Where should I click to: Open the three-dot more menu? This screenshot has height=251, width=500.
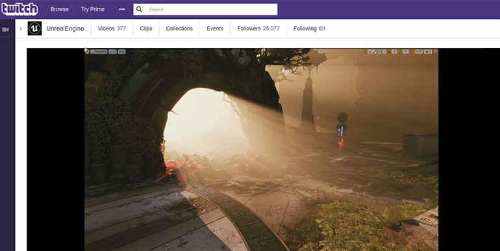coord(122,9)
